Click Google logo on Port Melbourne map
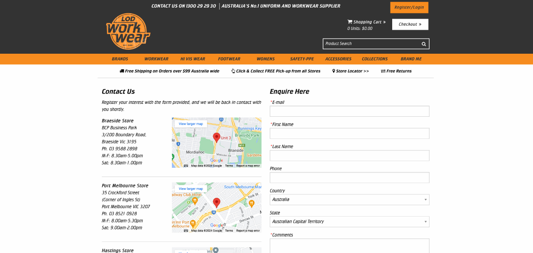Screen dimensions: 533x253 pyautogui.click(x=217, y=225)
